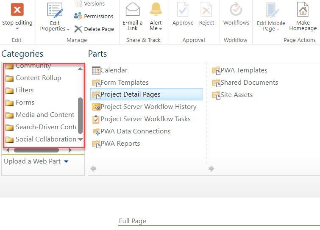
Task: Expand the Alert Me dropdown
Action: click(161, 29)
